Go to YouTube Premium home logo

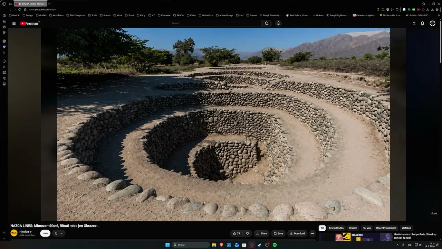click(30, 24)
